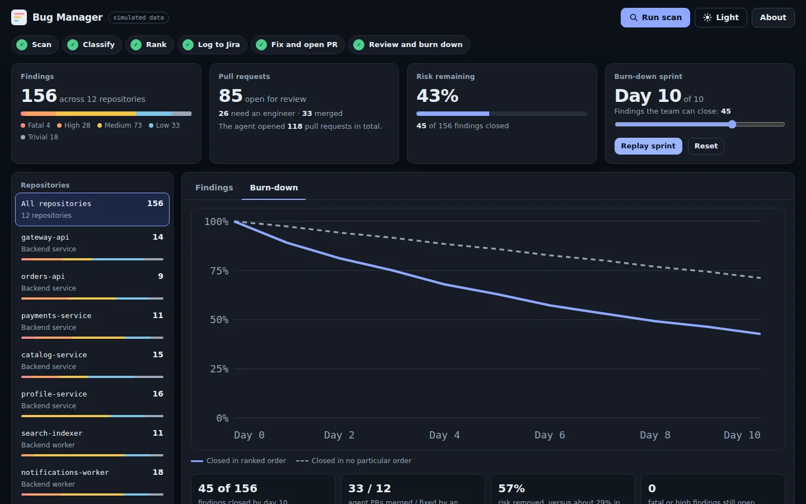The width and height of the screenshot is (806, 504).
Task: Click the yellow Medium legend dot
Action: click(x=100, y=125)
